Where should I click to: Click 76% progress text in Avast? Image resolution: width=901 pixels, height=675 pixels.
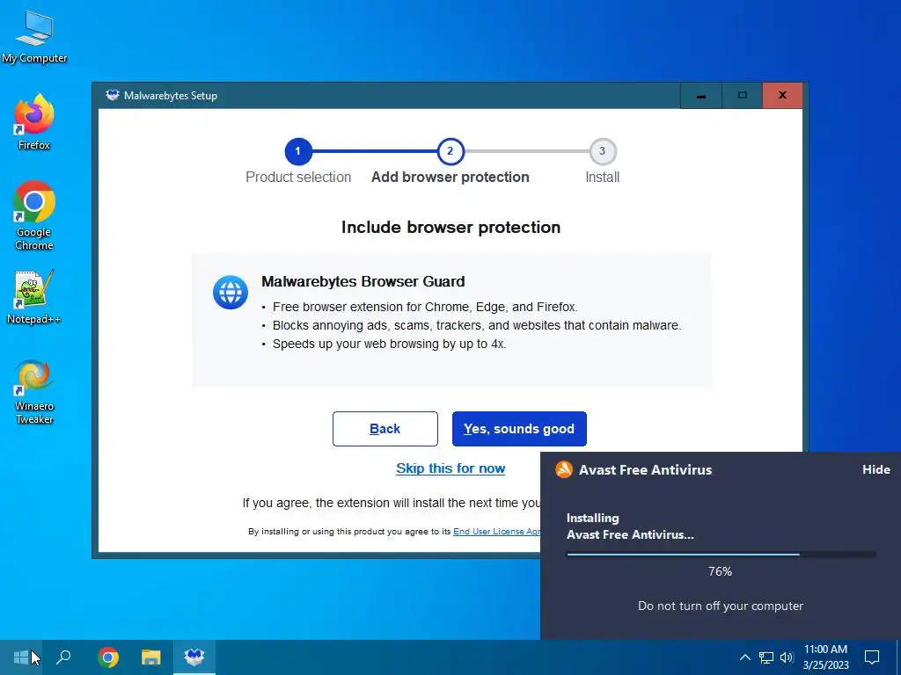(x=720, y=571)
